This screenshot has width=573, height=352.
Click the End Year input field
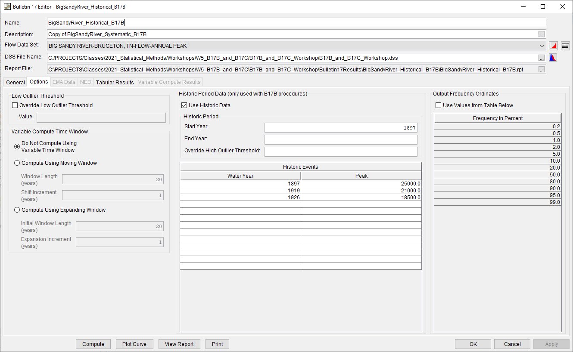tap(341, 139)
